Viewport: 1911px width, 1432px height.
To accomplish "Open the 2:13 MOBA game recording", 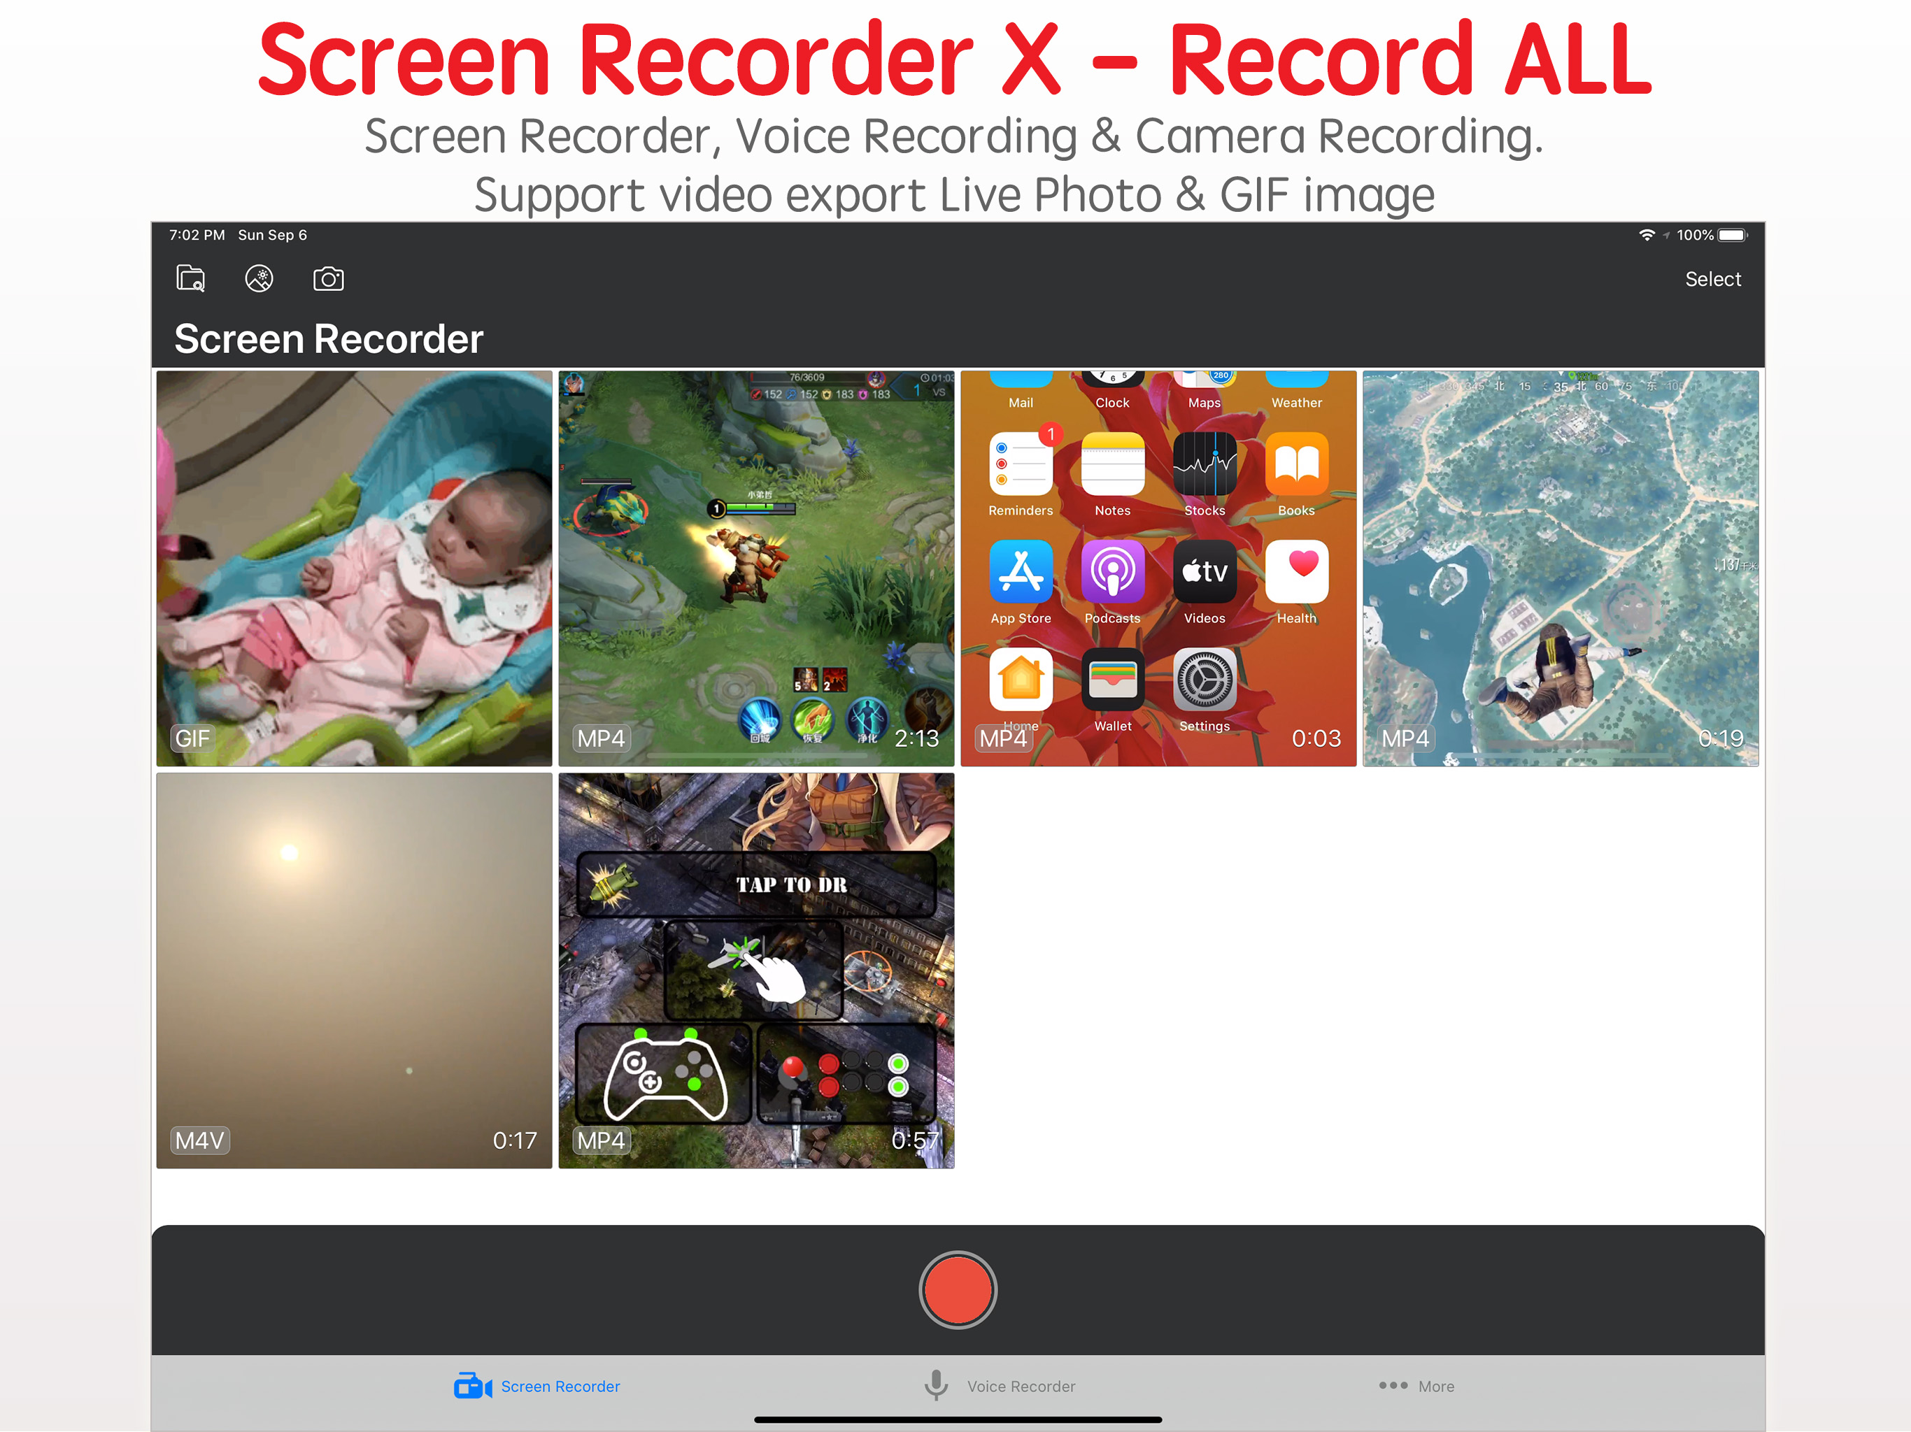I will pos(756,568).
